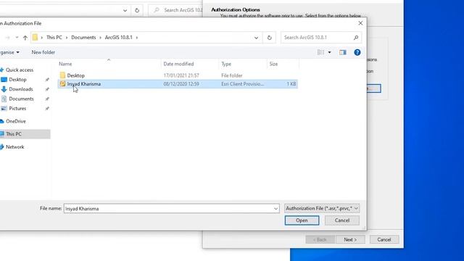Click Cancel in the authorization wizard
Image resolution: width=464 pixels, height=261 pixels.
click(x=384, y=240)
